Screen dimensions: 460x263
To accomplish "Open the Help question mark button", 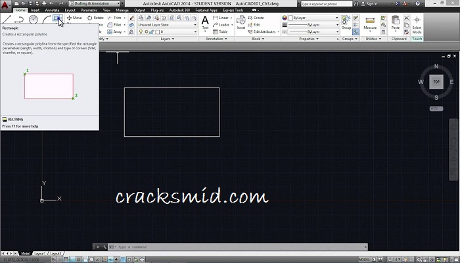I will [x=418, y=3].
